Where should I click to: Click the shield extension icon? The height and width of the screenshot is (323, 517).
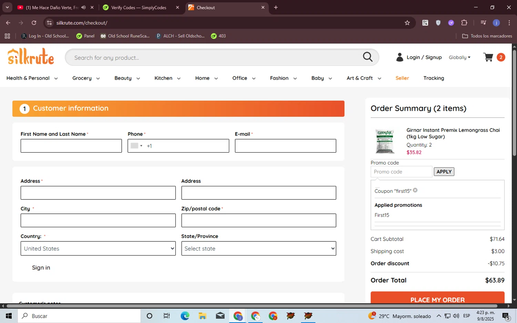click(x=438, y=23)
